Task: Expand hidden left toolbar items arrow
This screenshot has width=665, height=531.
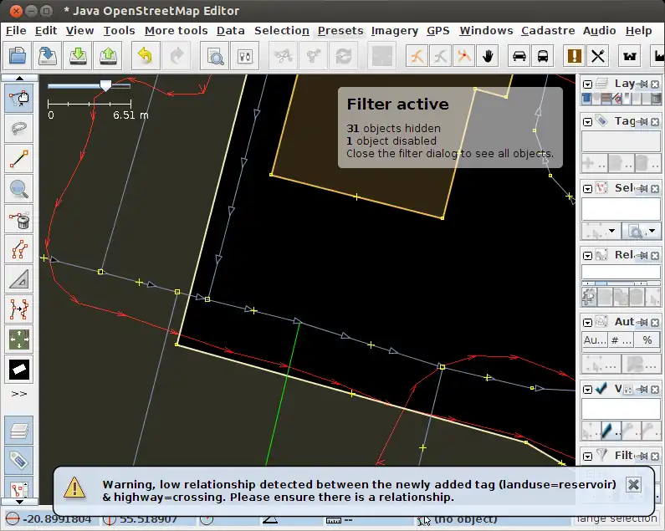Action: coord(18,393)
